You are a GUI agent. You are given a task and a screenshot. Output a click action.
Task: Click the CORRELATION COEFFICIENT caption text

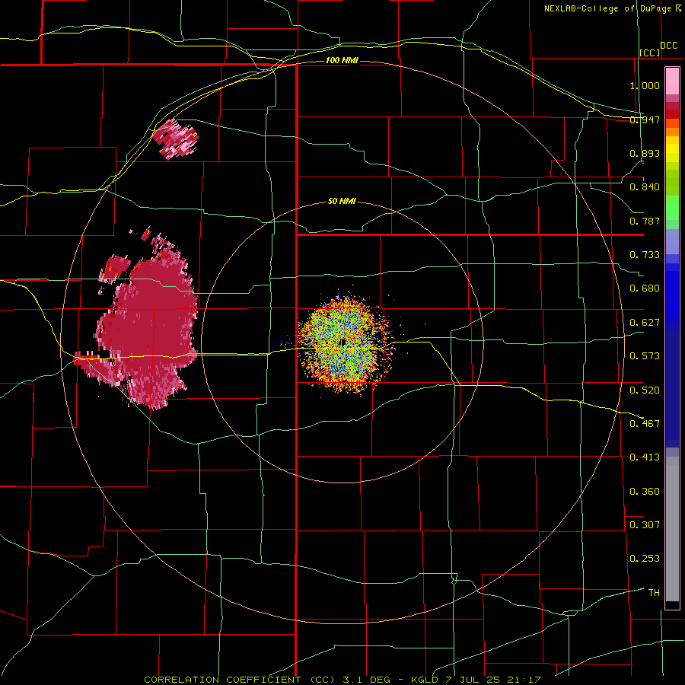pyautogui.click(x=222, y=680)
